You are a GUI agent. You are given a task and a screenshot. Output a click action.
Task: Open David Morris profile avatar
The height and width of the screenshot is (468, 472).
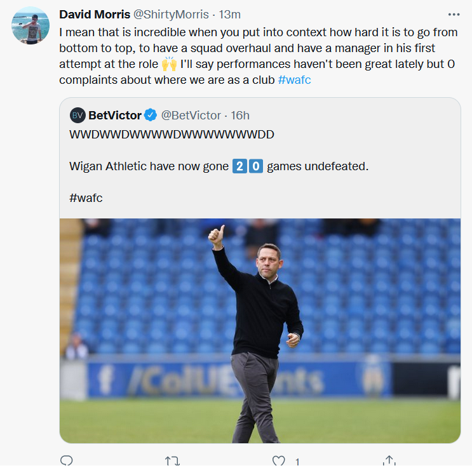click(30, 26)
